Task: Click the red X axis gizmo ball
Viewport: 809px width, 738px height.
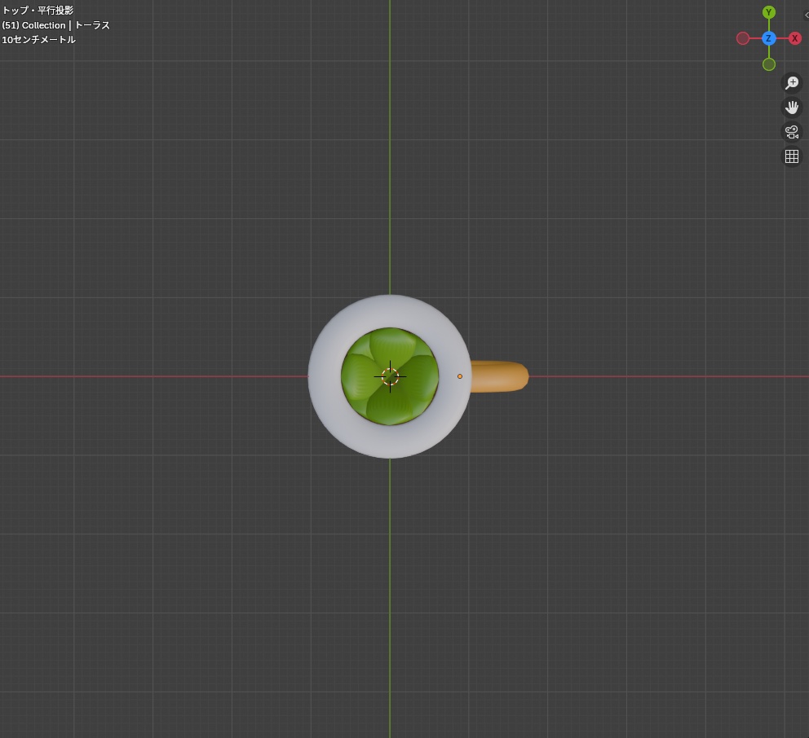Action: [x=795, y=38]
